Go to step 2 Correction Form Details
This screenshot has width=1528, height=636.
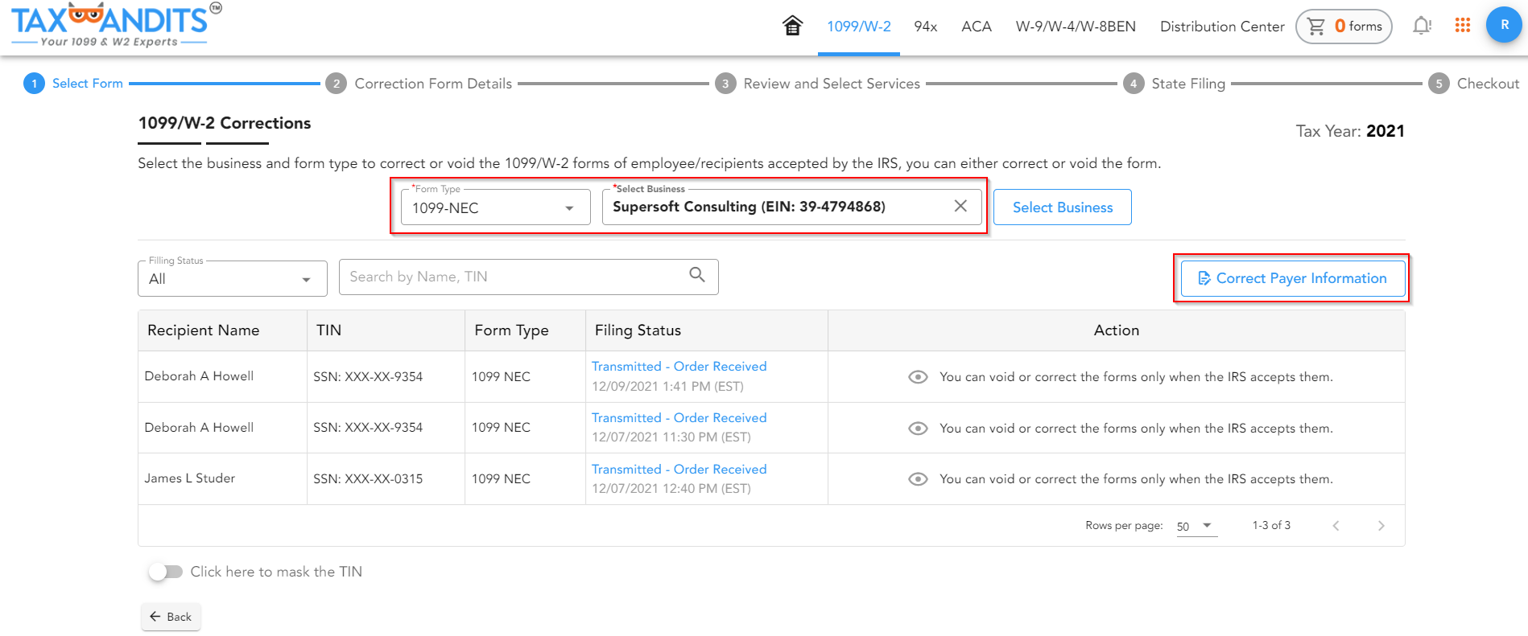point(419,84)
